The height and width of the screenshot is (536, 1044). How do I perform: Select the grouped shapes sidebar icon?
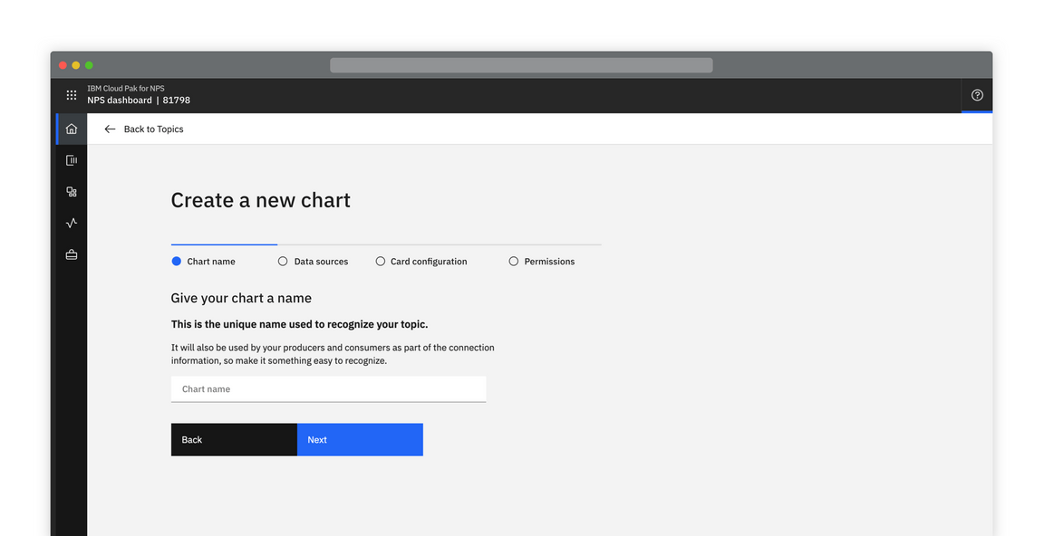[72, 192]
